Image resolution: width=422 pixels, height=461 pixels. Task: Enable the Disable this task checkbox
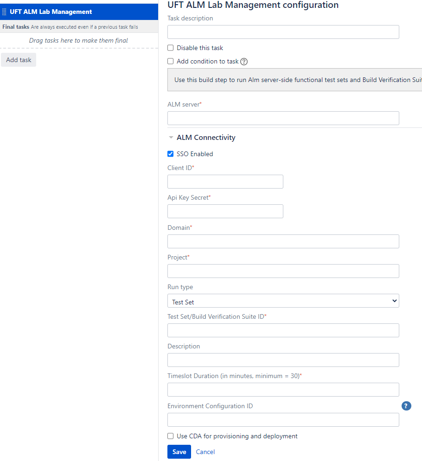point(171,48)
